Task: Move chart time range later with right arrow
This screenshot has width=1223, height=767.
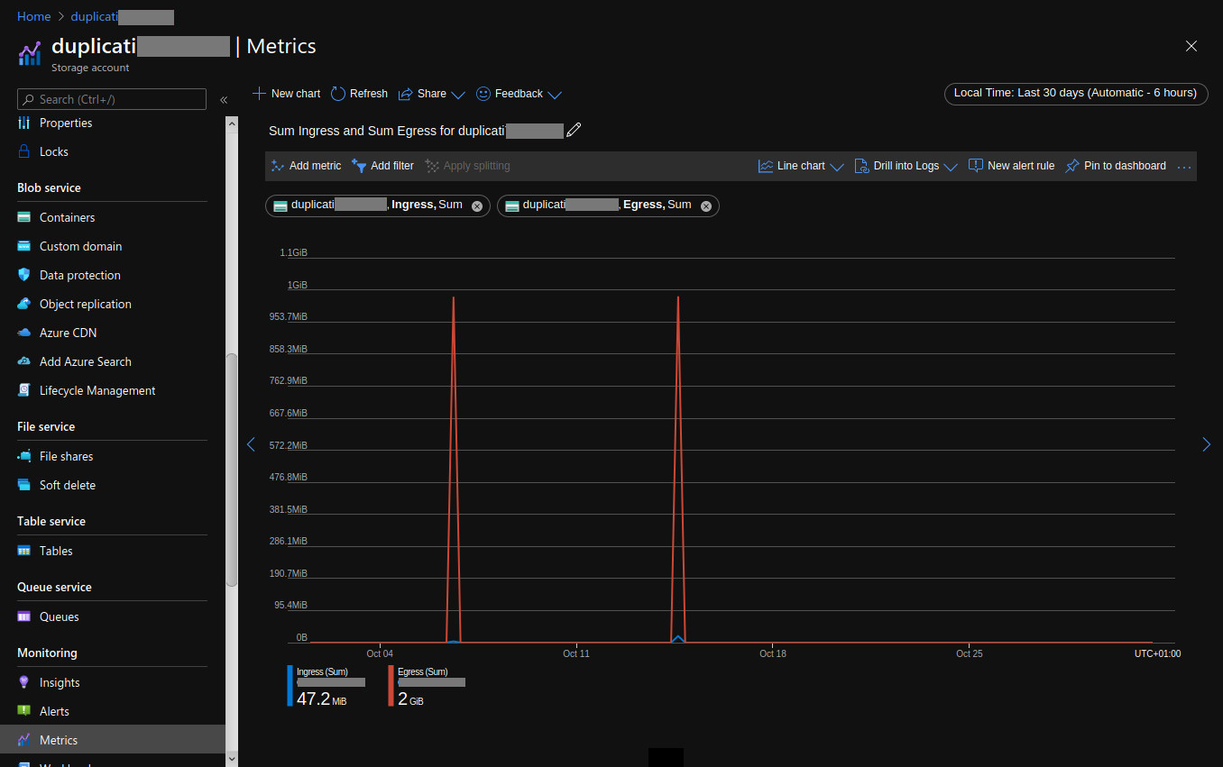Action: pyautogui.click(x=1206, y=444)
